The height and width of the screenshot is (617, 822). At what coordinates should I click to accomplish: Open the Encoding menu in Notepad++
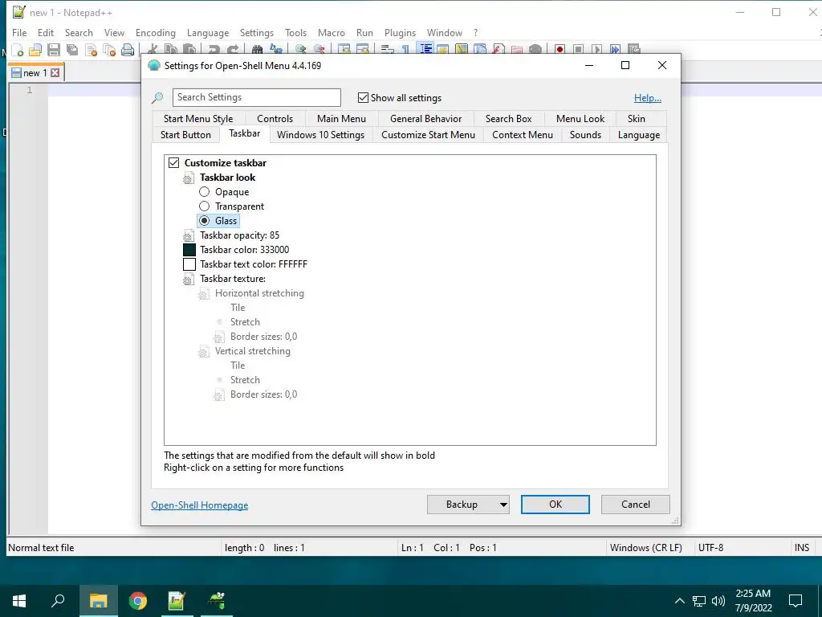pos(155,32)
